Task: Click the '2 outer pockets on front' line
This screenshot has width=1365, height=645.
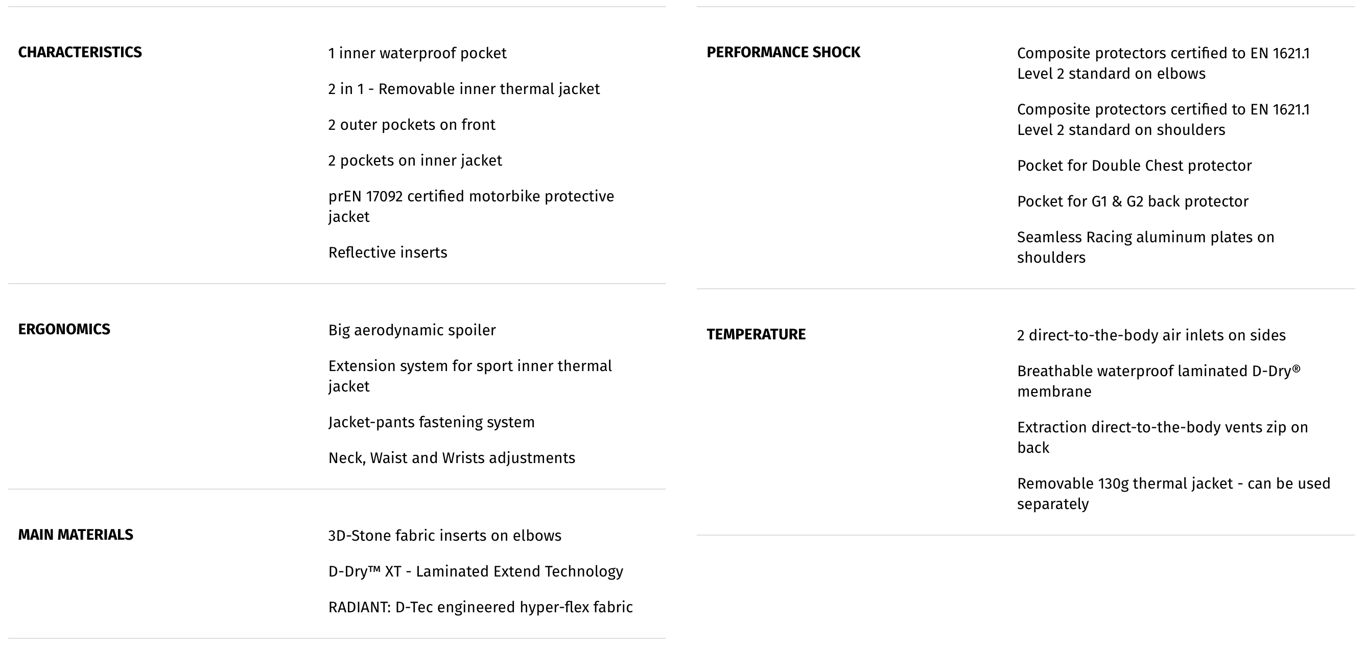Action: (412, 125)
